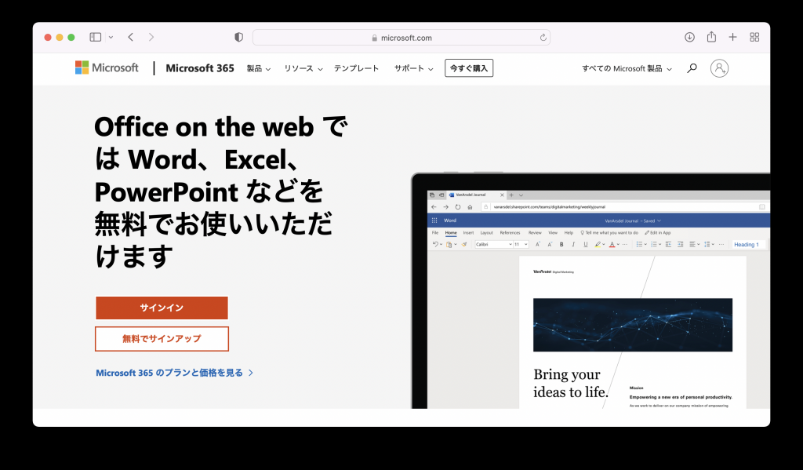Screen dimensions: 803x470
Task: Select the Format Painter icon
Action: click(x=463, y=244)
